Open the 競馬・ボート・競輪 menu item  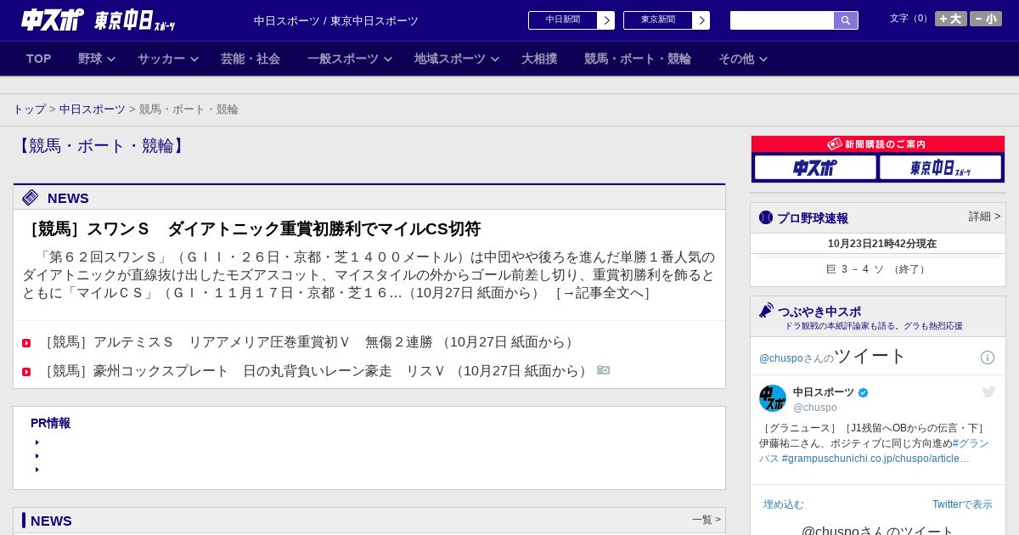click(638, 59)
